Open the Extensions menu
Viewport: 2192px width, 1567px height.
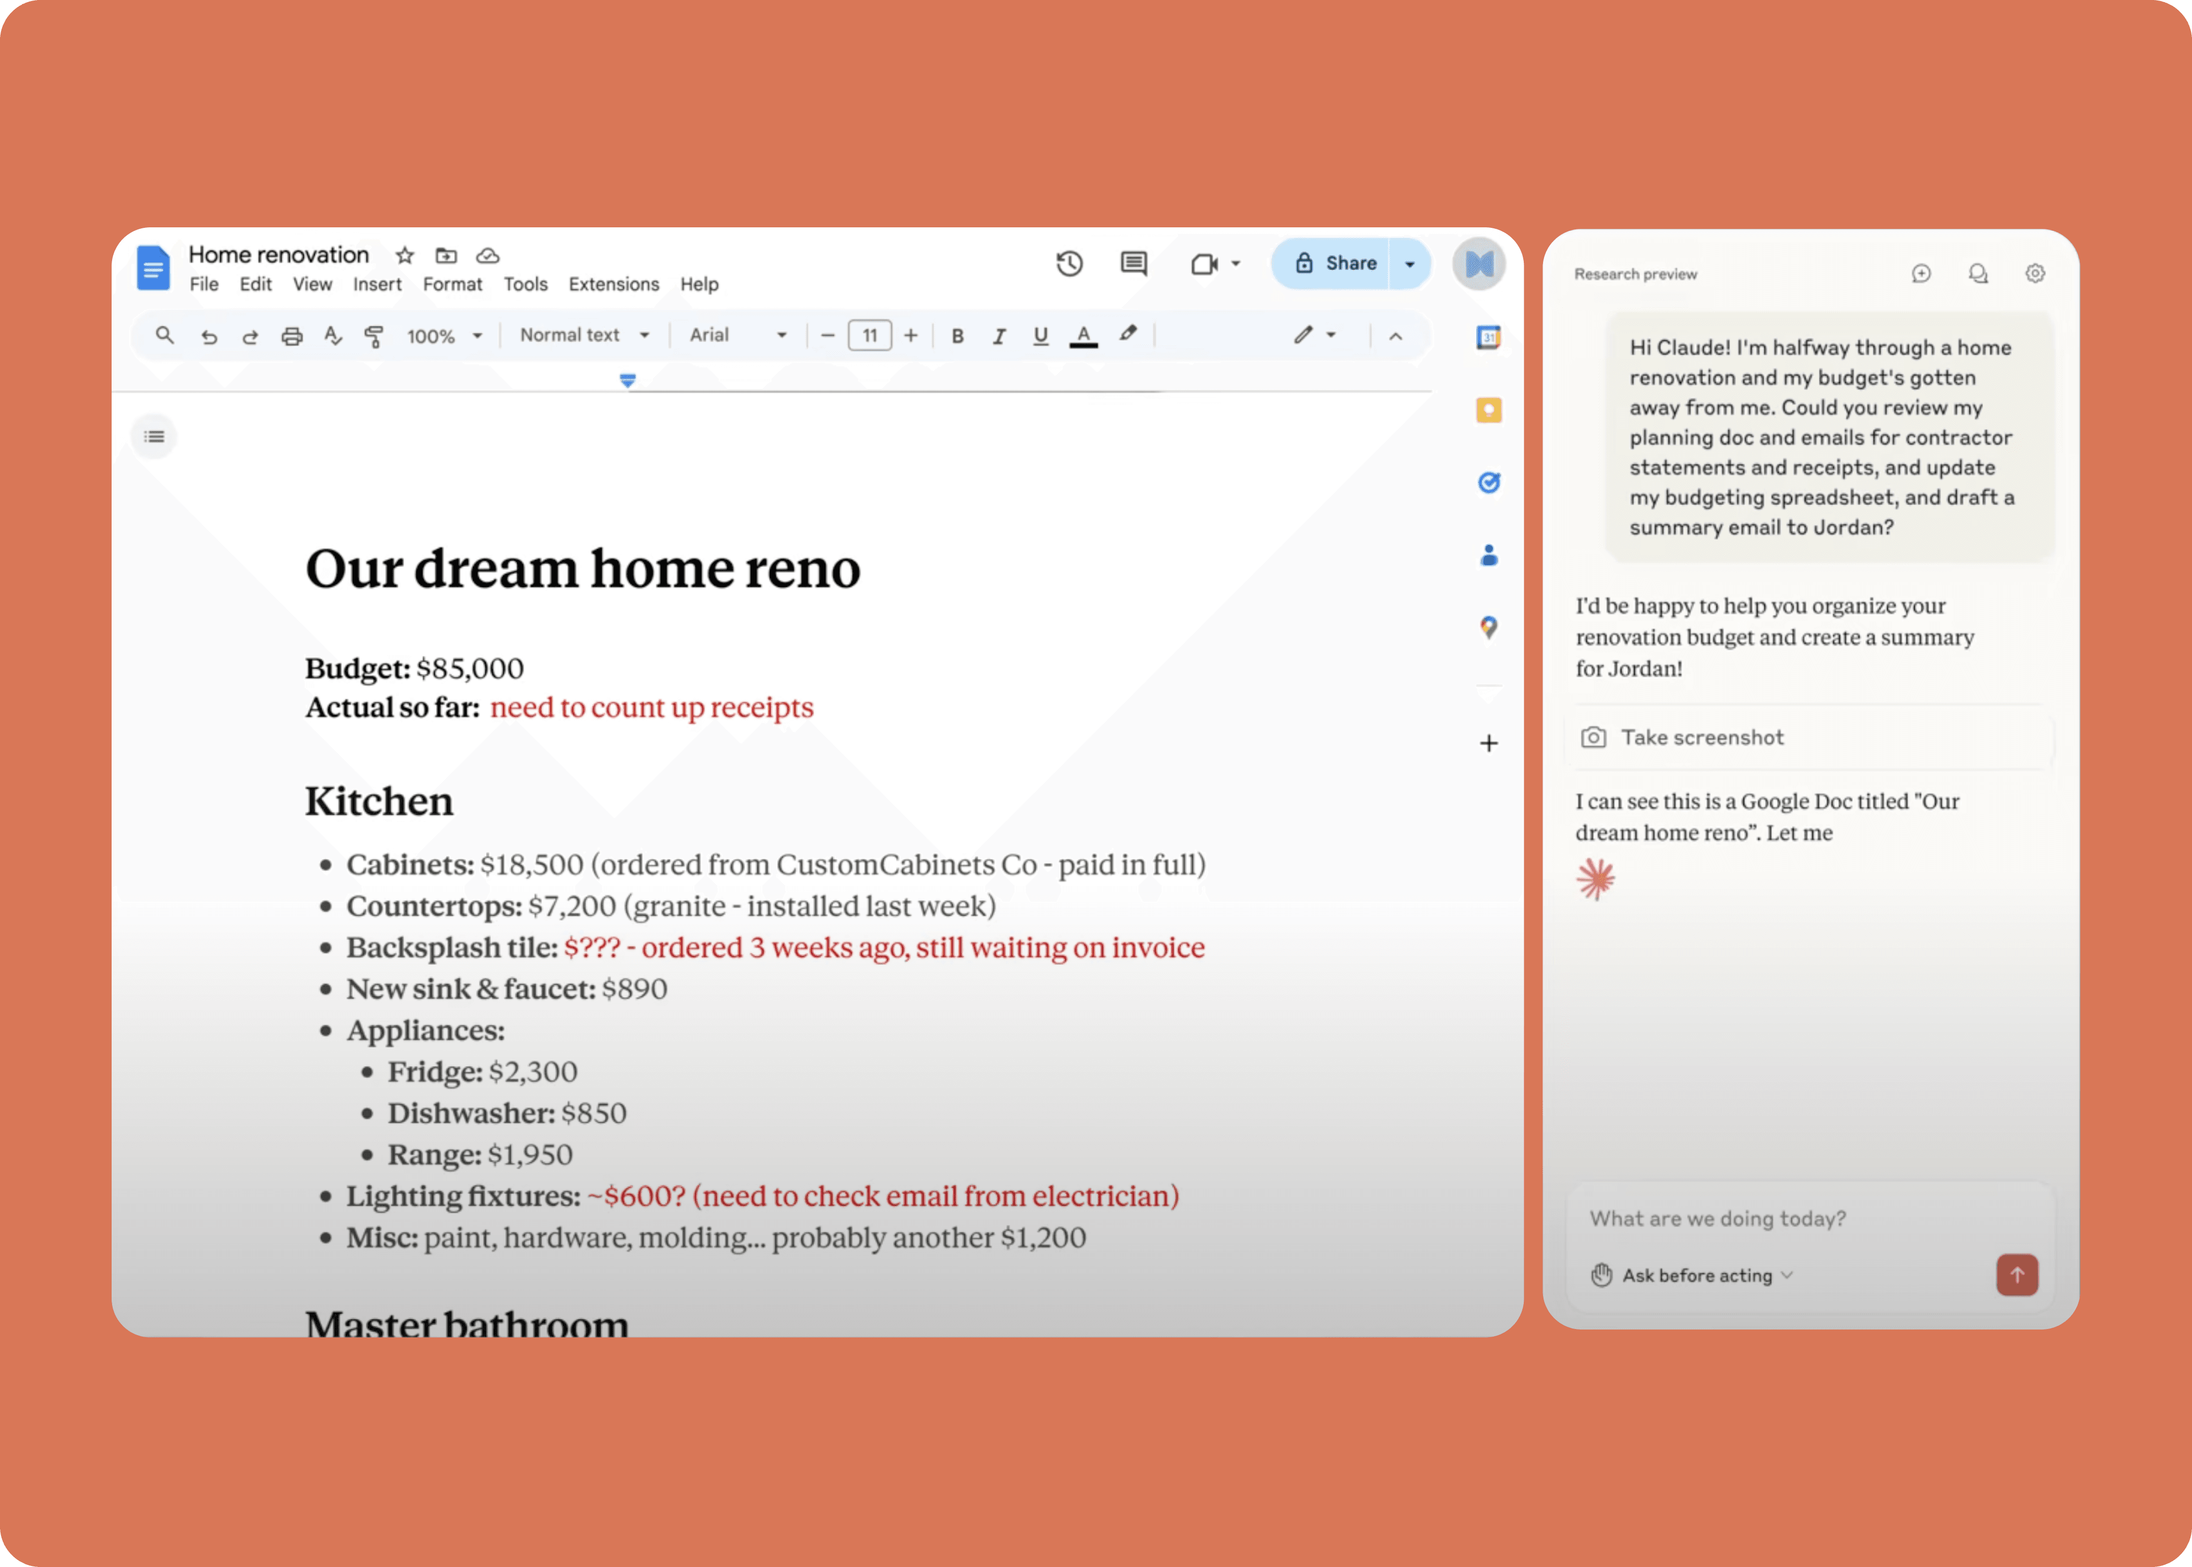click(x=613, y=285)
